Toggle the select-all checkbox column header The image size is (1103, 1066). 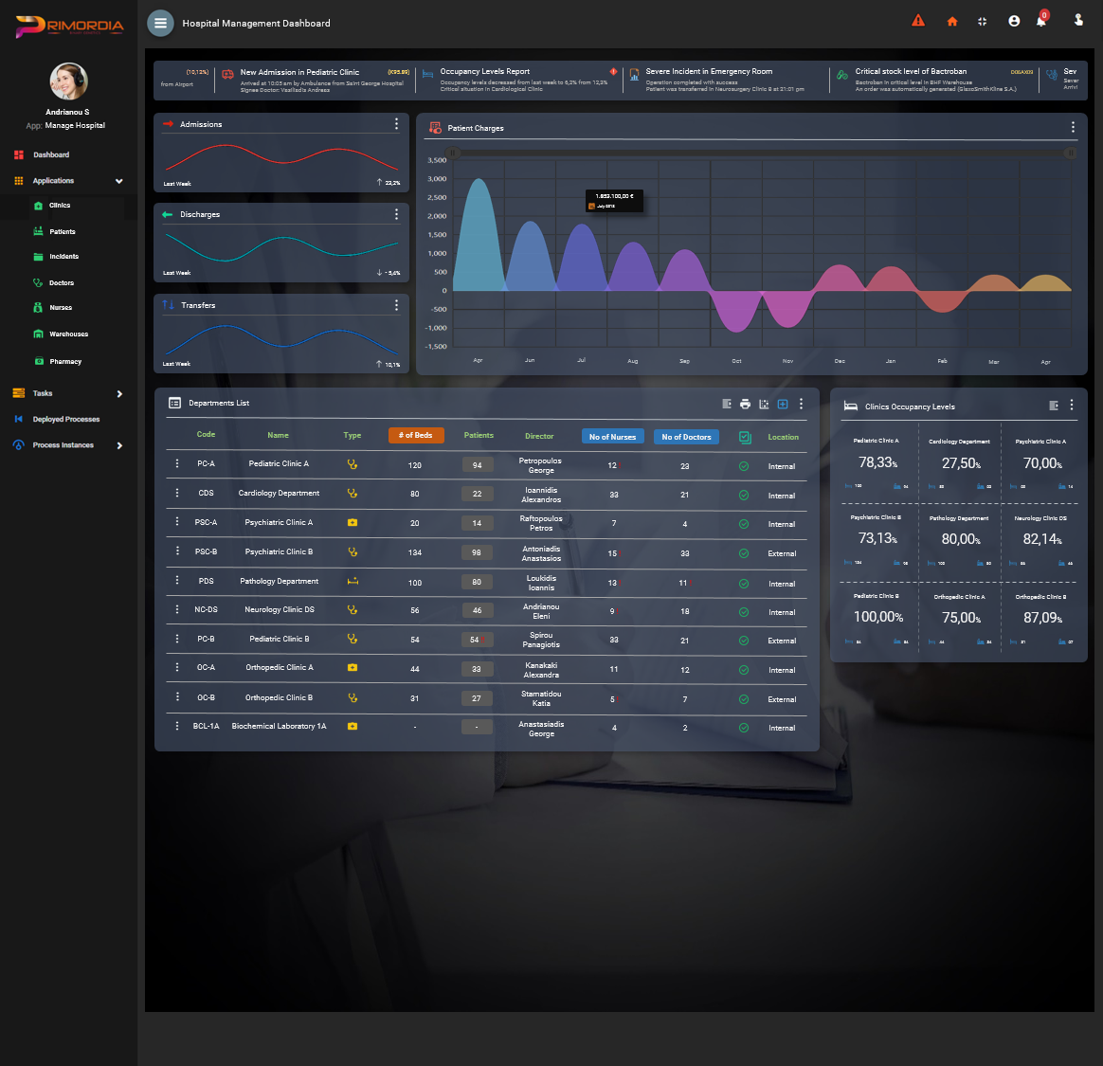point(745,437)
